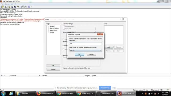This screenshot has width=171, height=96.
Task: Click the Add button under Users list
Action: [109, 47]
